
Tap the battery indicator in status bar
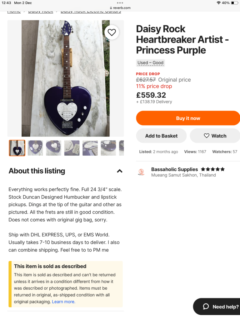point(234,3)
